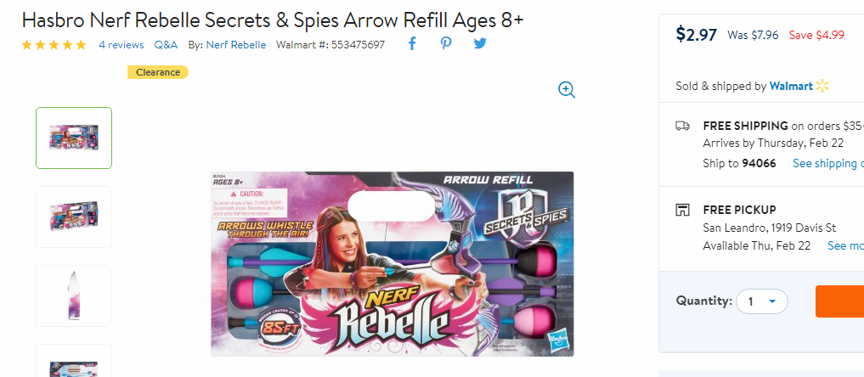Select fourth partially visible thumbnail
Image resolution: width=864 pixels, height=377 pixels.
[74, 361]
